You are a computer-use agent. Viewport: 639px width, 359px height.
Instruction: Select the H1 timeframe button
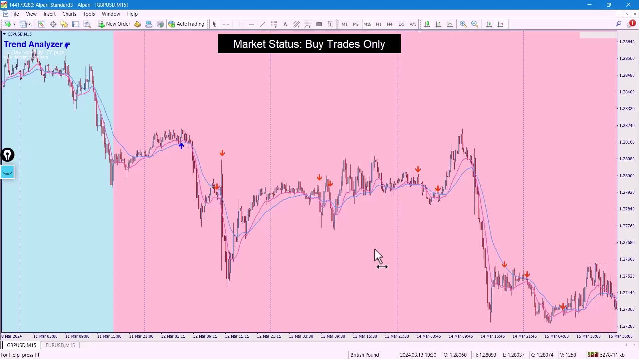pyautogui.click(x=378, y=24)
